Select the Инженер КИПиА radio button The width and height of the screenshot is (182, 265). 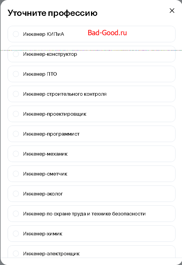point(16,34)
